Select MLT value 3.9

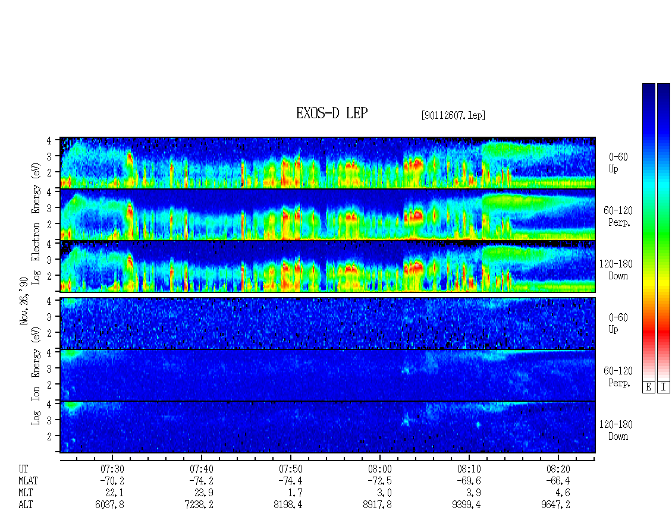[x=474, y=493]
